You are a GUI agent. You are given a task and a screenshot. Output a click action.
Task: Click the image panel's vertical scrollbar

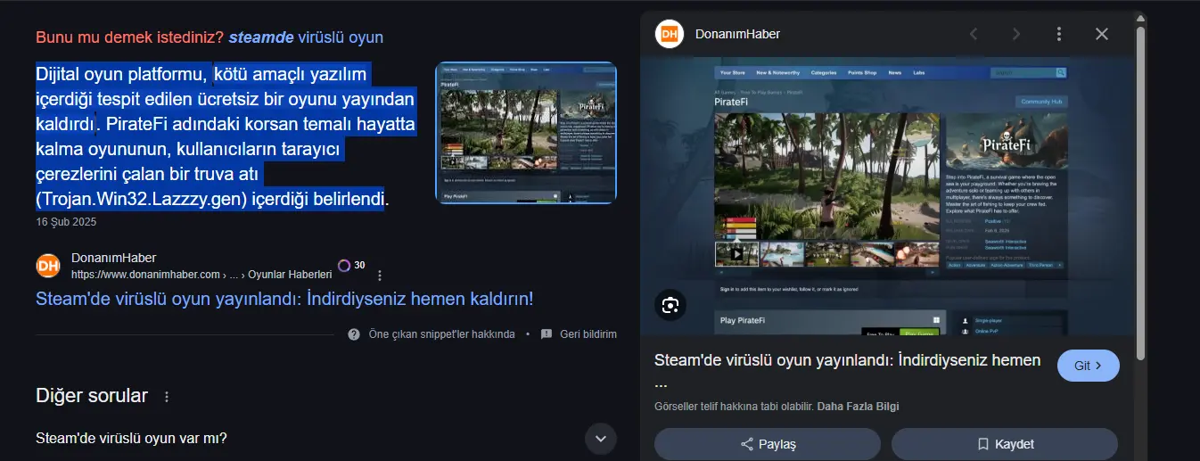[1140, 193]
